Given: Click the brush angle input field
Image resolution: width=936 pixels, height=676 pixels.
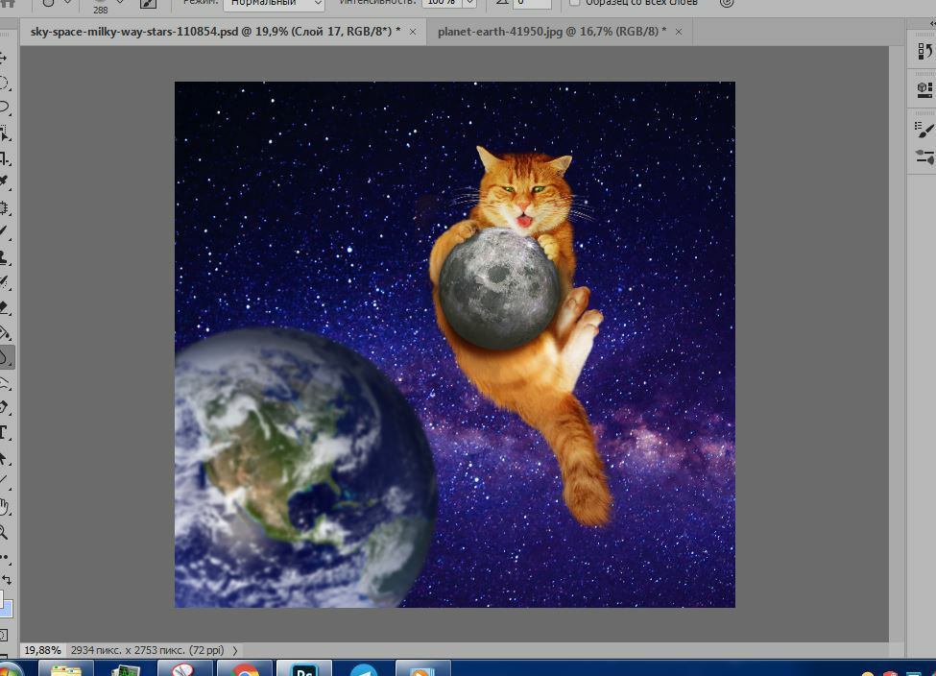Looking at the screenshot, I should (x=533, y=3).
